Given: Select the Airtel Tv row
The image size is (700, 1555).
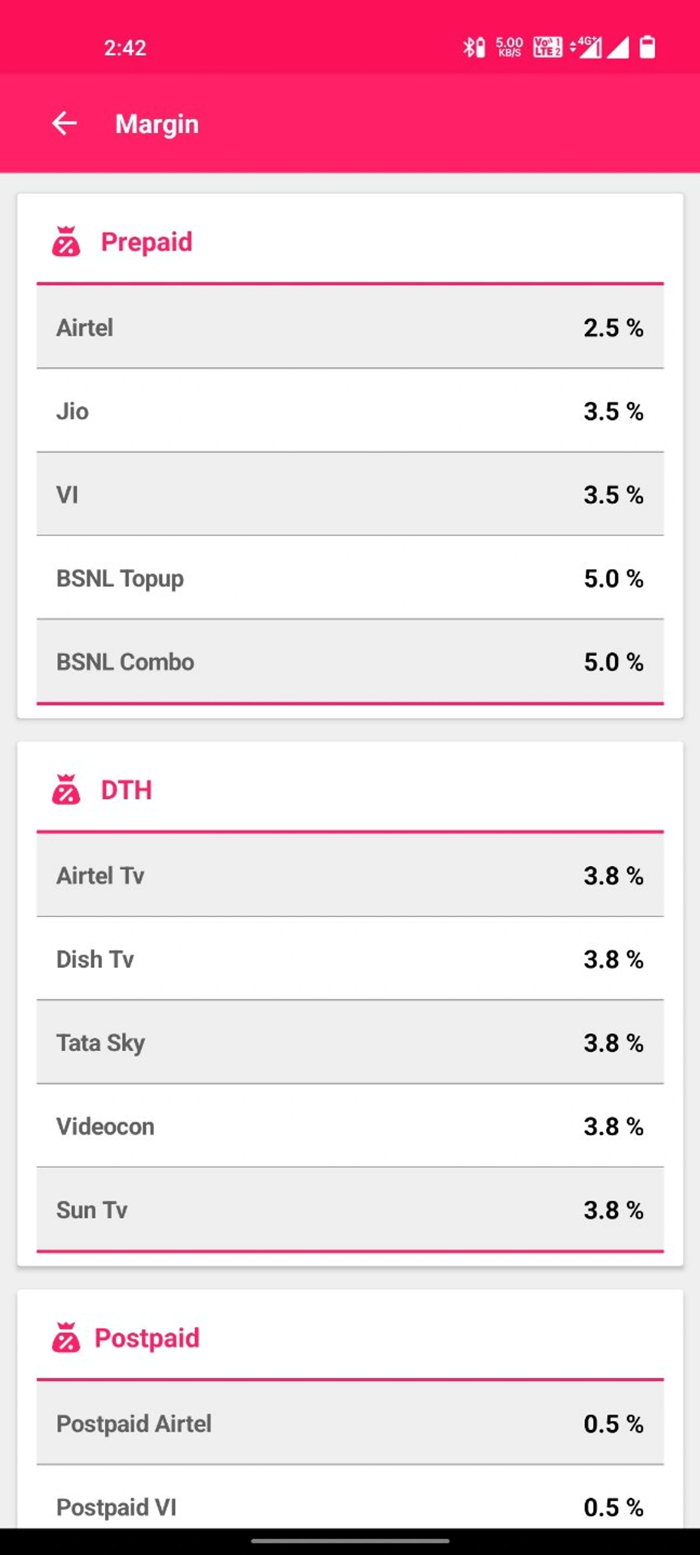Looking at the screenshot, I should click(349, 875).
